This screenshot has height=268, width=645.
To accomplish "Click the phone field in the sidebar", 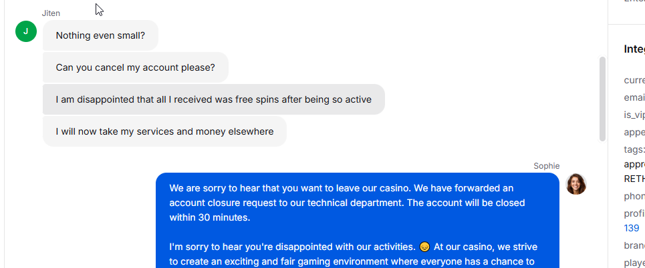I will point(634,196).
